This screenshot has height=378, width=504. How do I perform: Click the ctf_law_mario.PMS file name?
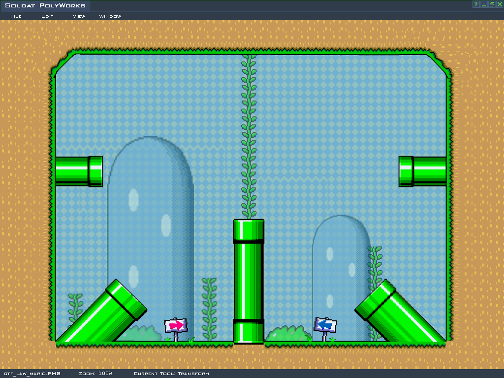[x=32, y=374]
